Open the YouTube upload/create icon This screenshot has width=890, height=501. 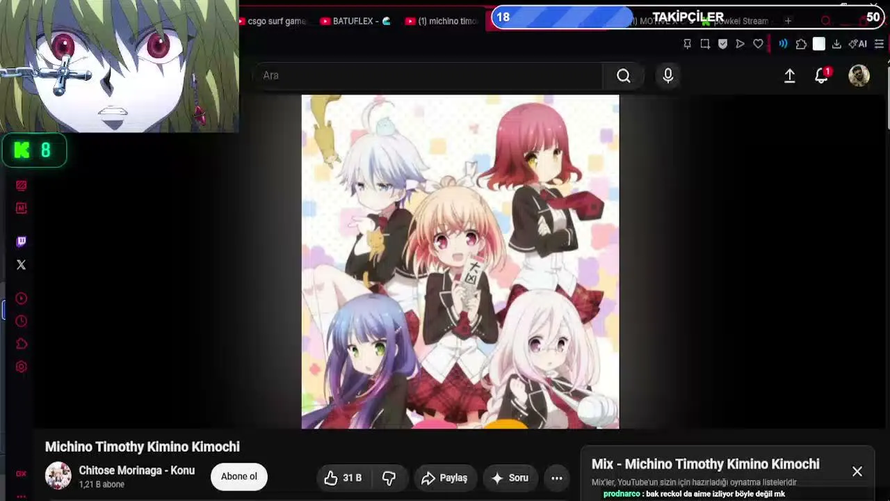[x=789, y=76]
